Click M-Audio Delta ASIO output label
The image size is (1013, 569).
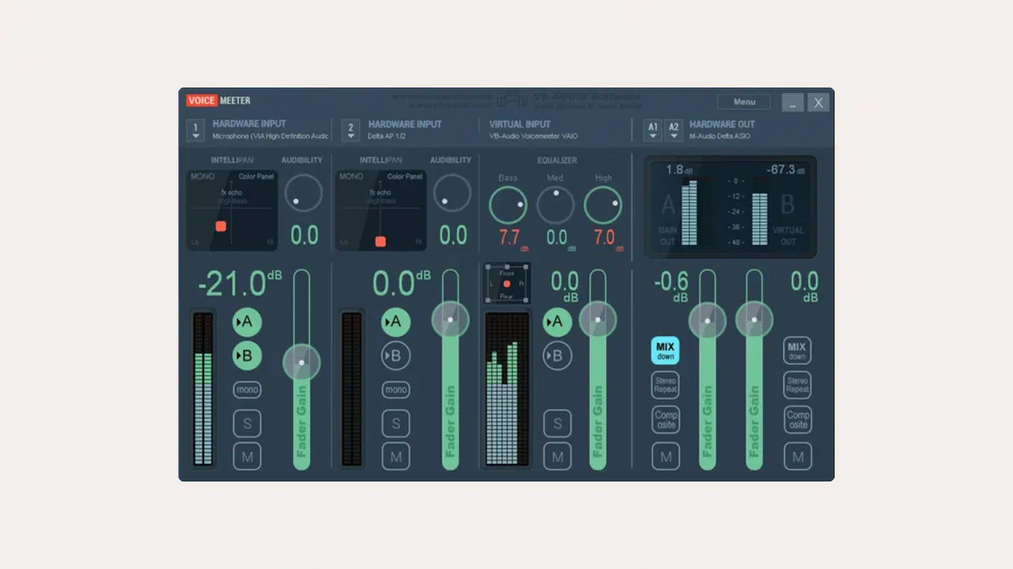coord(719,136)
